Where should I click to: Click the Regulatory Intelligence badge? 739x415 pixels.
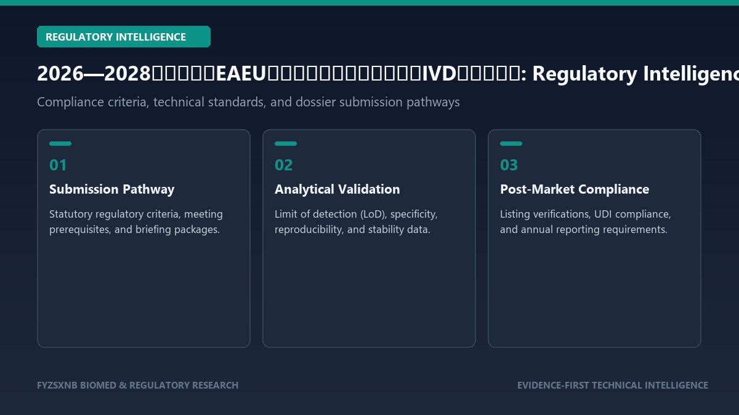pos(124,37)
